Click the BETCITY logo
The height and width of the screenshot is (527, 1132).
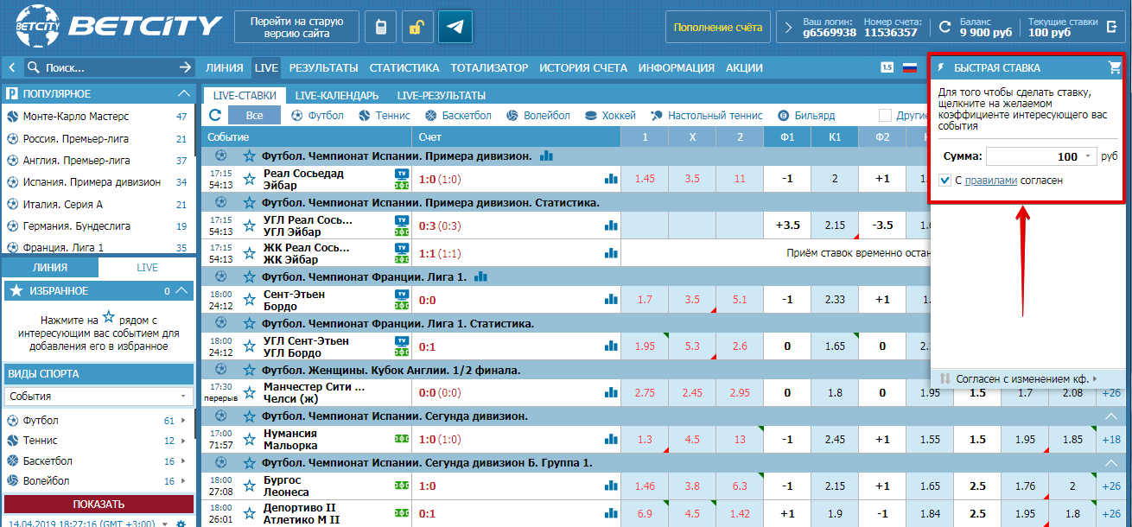tap(118, 27)
